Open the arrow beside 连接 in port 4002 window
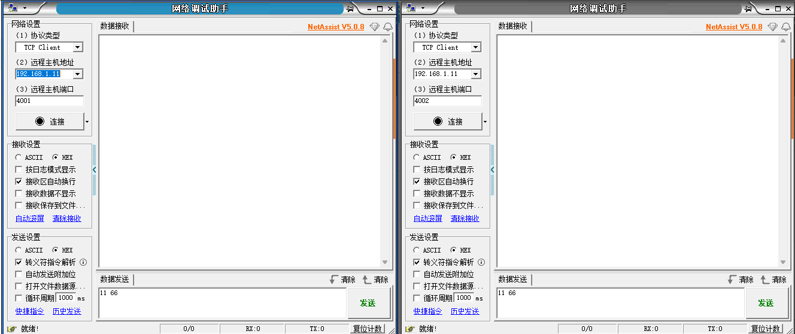 click(486, 122)
